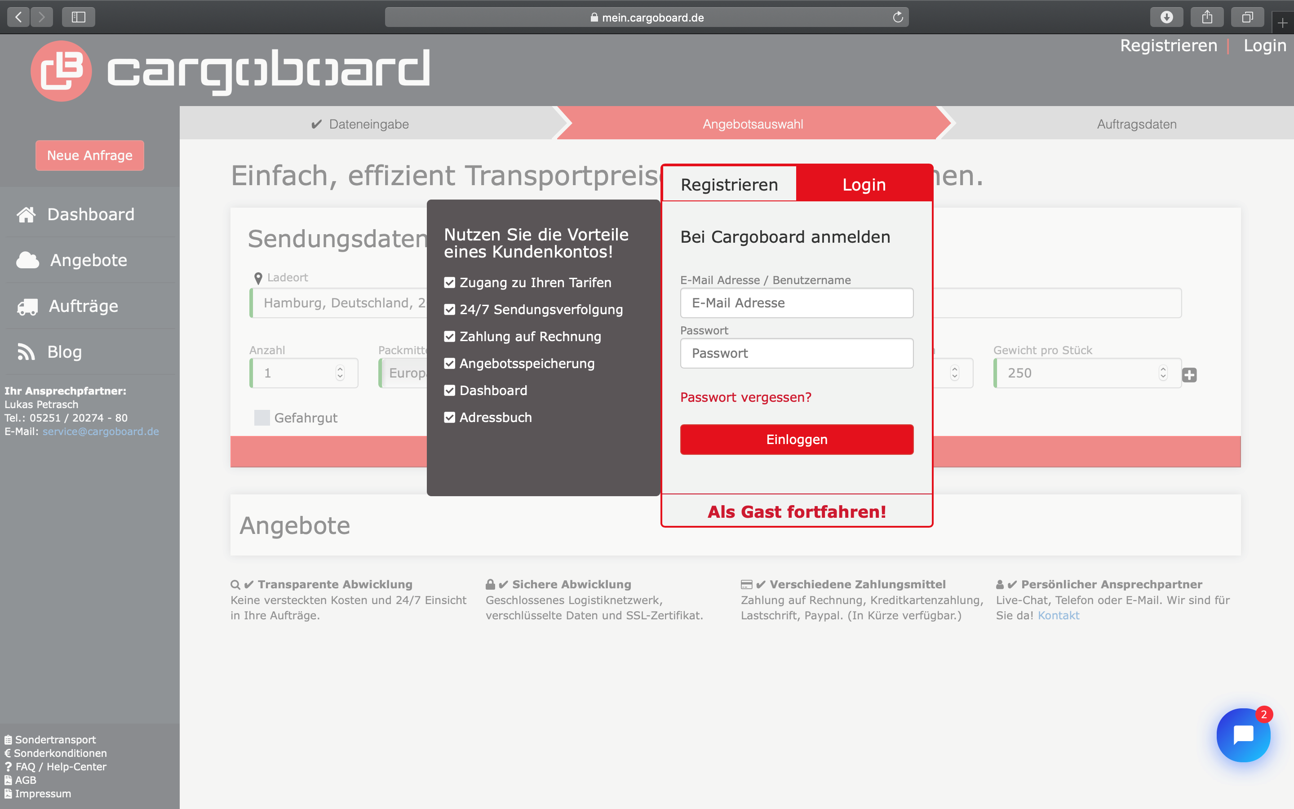Toggle '24/7 Sendungsverfolgung' checkbox
1294x809 pixels.
450,310
